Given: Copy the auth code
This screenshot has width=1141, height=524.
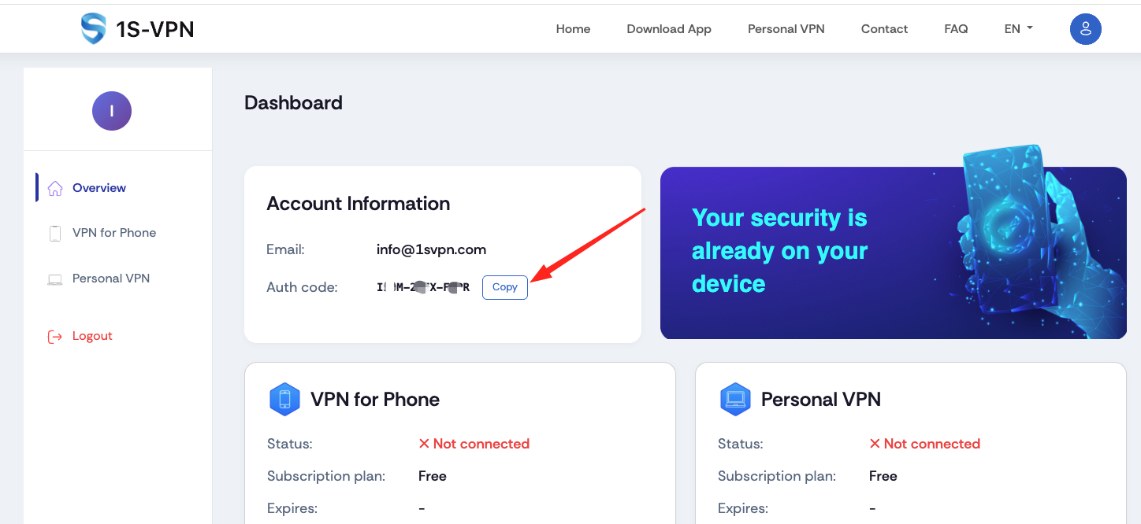Looking at the screenshot, I should point(504,287).
